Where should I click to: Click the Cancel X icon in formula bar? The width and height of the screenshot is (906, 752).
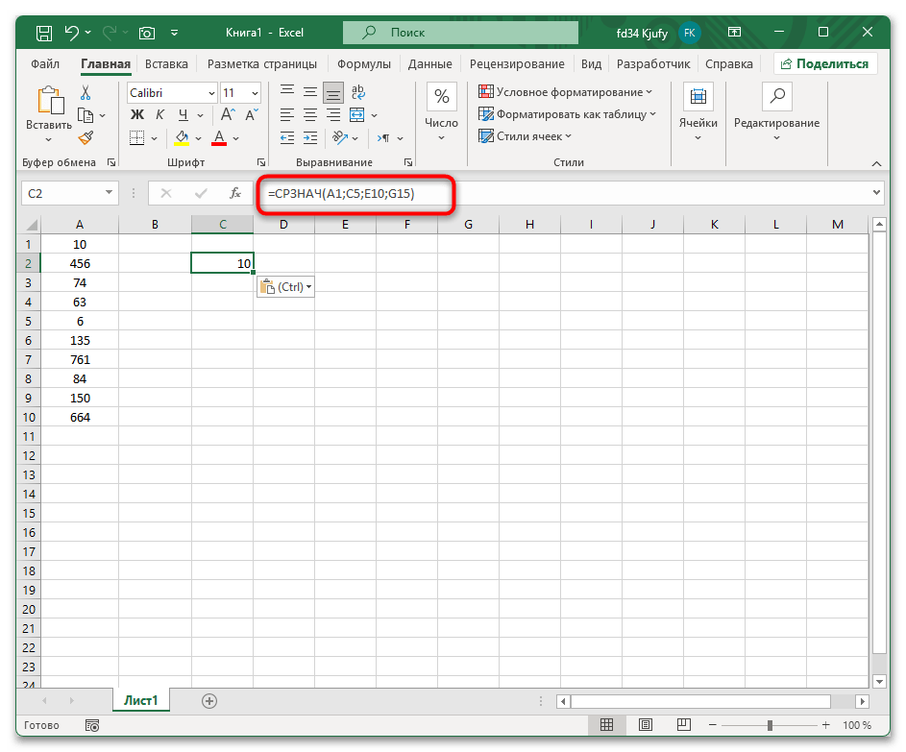(x=166, y=193)
